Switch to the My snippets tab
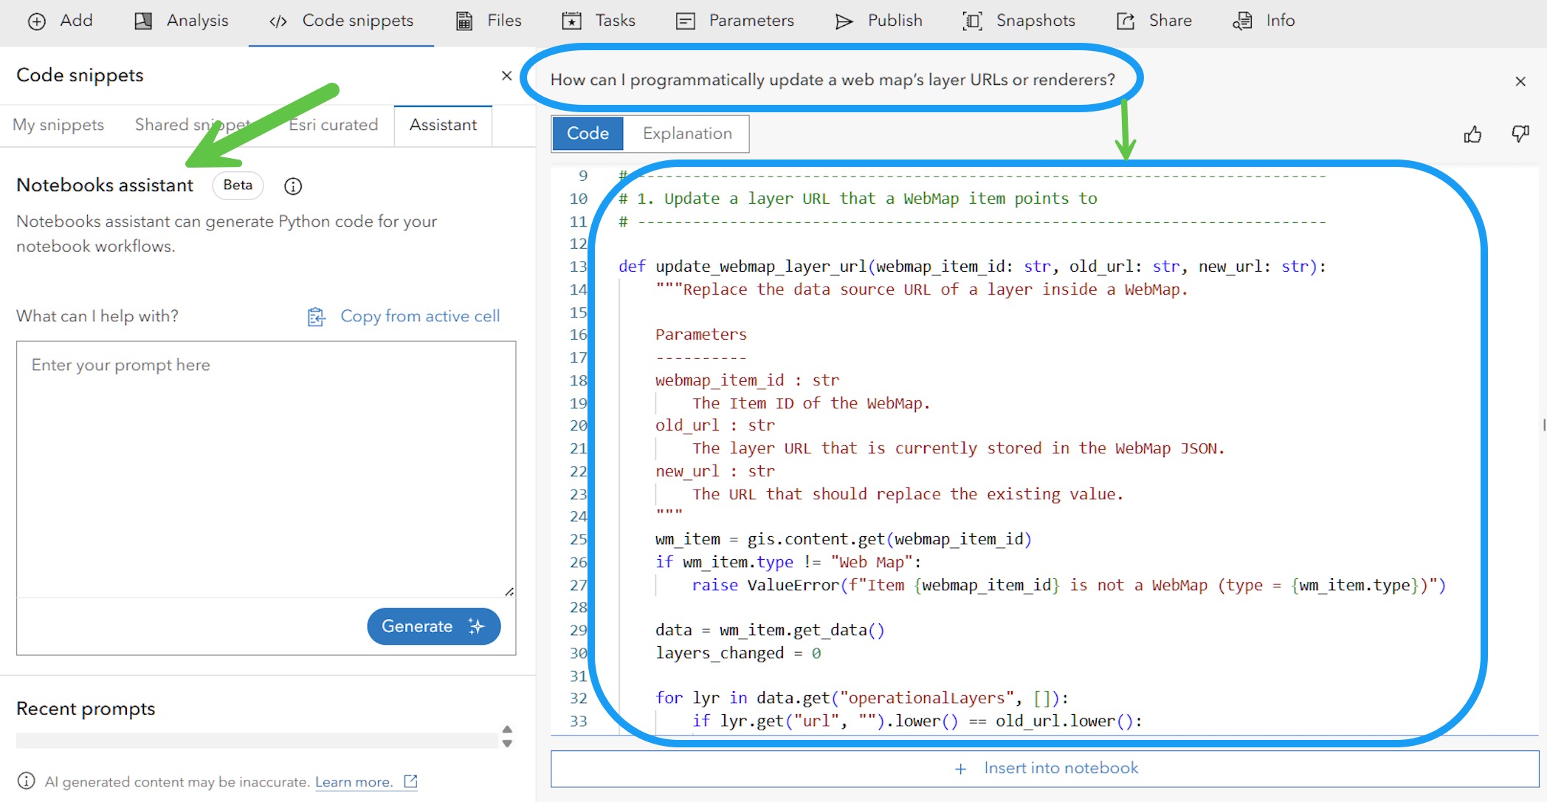1547x802 pixels. click(x=58, y=125)
